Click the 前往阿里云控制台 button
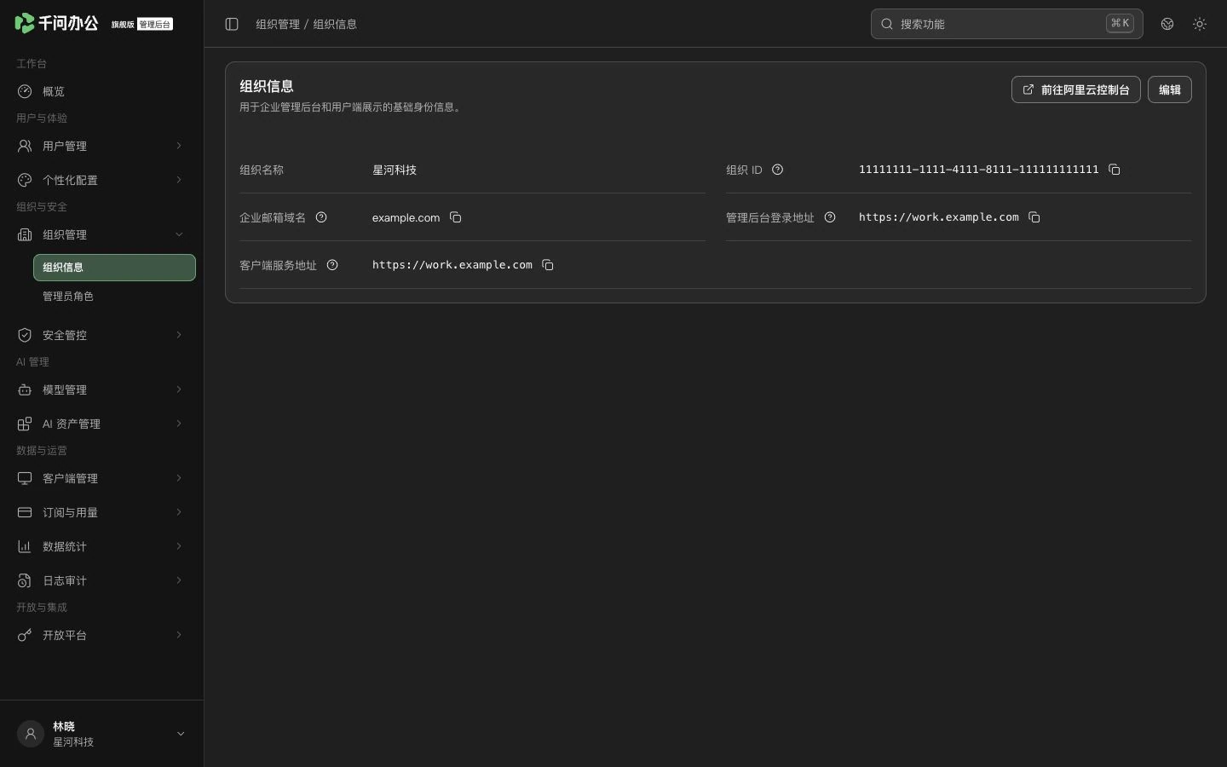The height and width of the screenshot is (767, 1227). point(1075,89)
